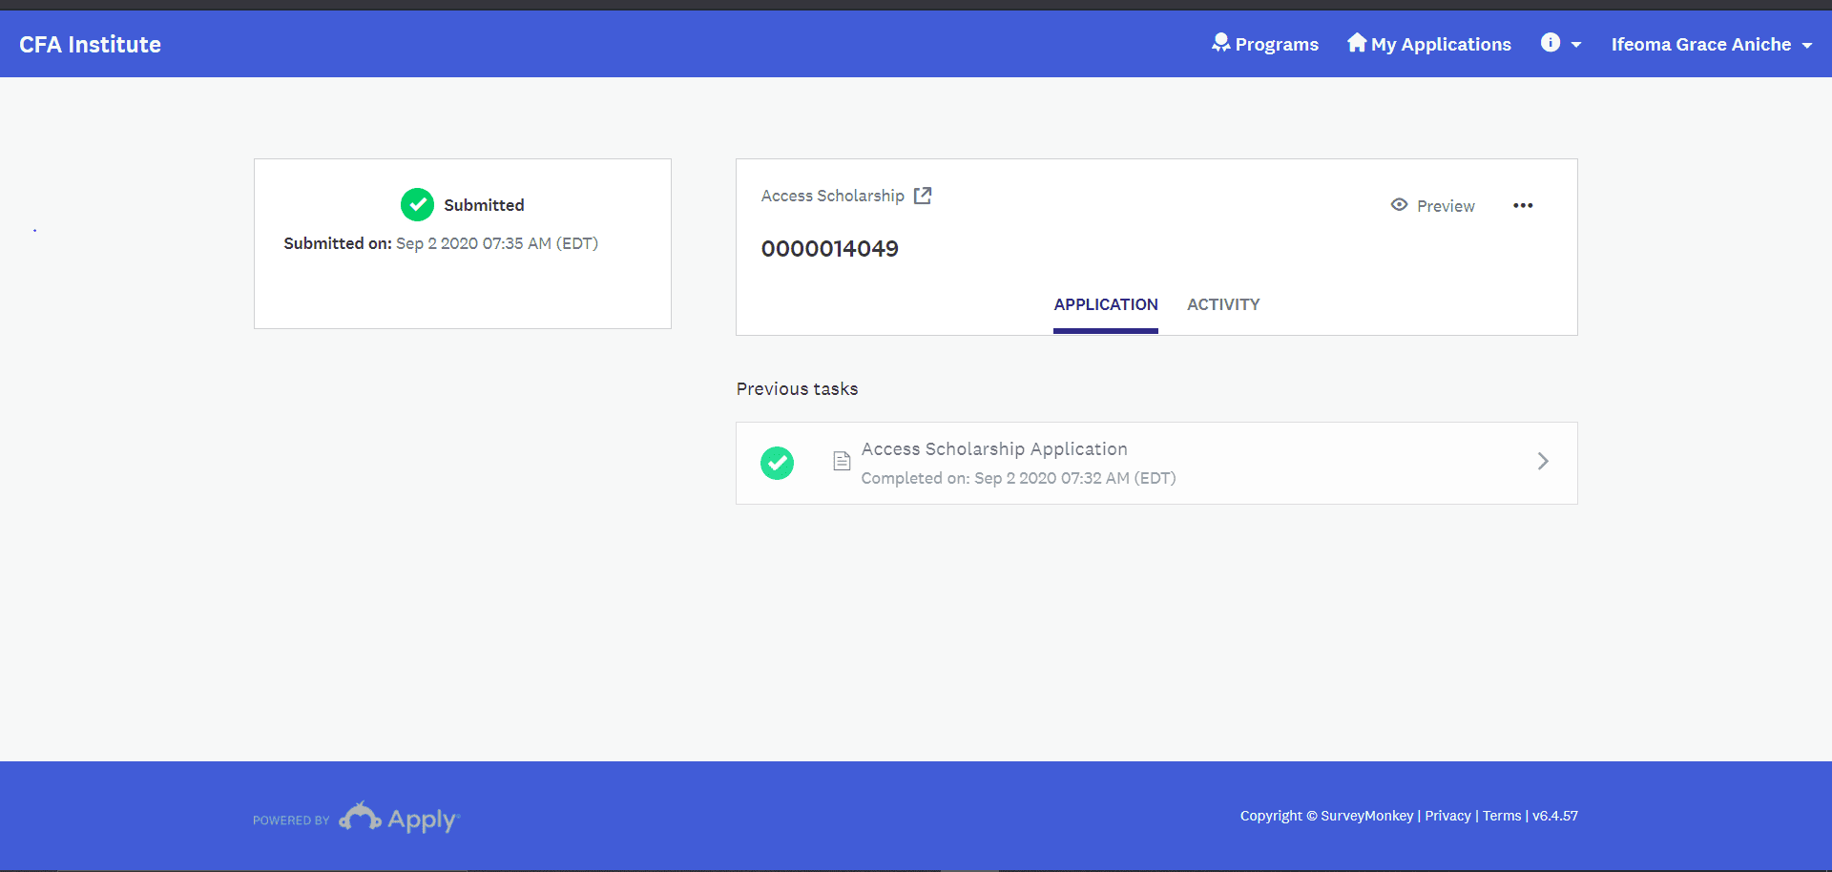Preview the application
The image size is (1832, 872).
1432,206
